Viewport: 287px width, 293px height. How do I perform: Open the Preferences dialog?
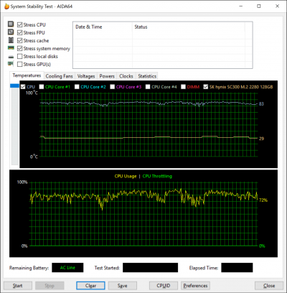click(x=195, y=286)
